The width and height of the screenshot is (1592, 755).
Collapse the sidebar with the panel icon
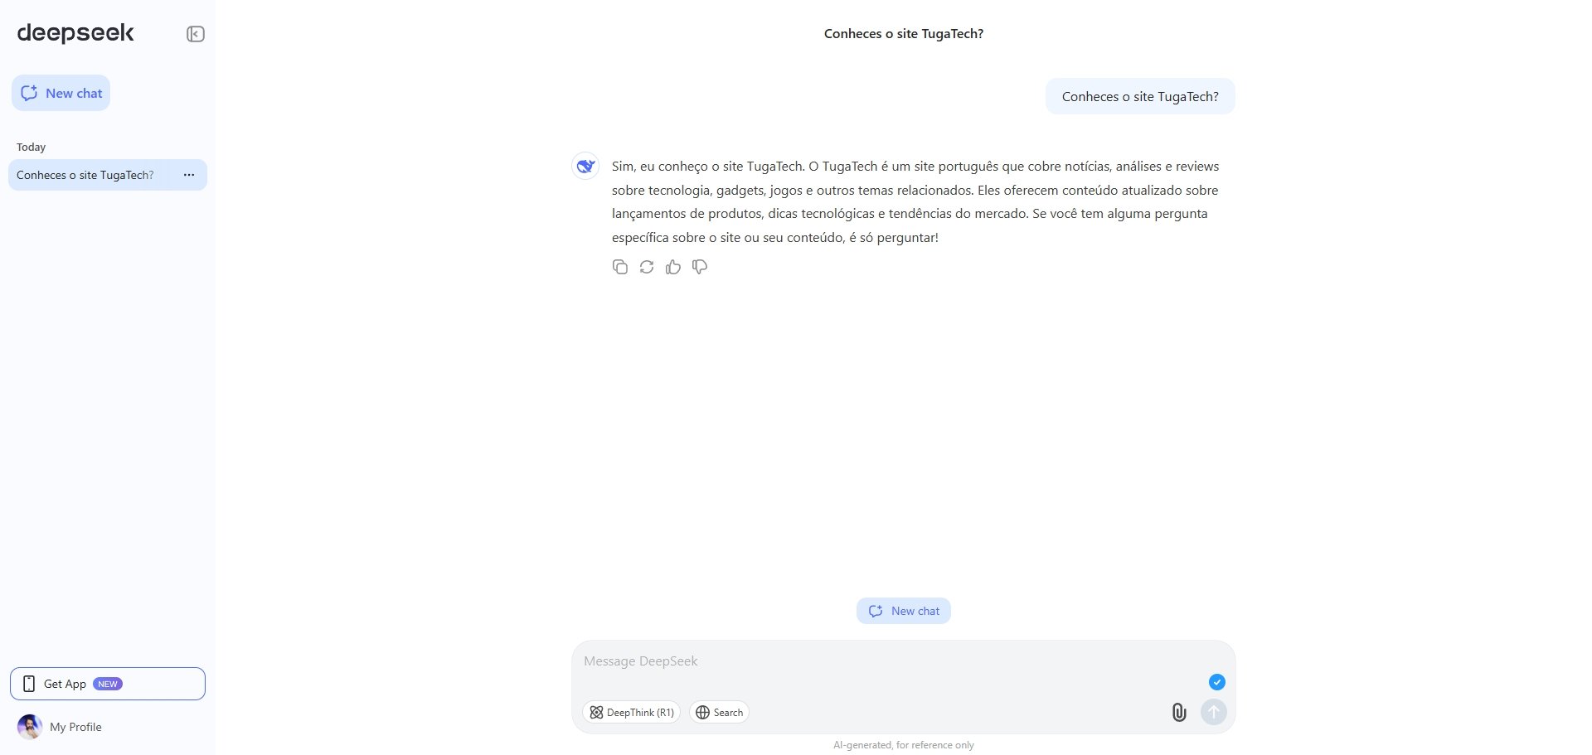[x=196, y=34]
